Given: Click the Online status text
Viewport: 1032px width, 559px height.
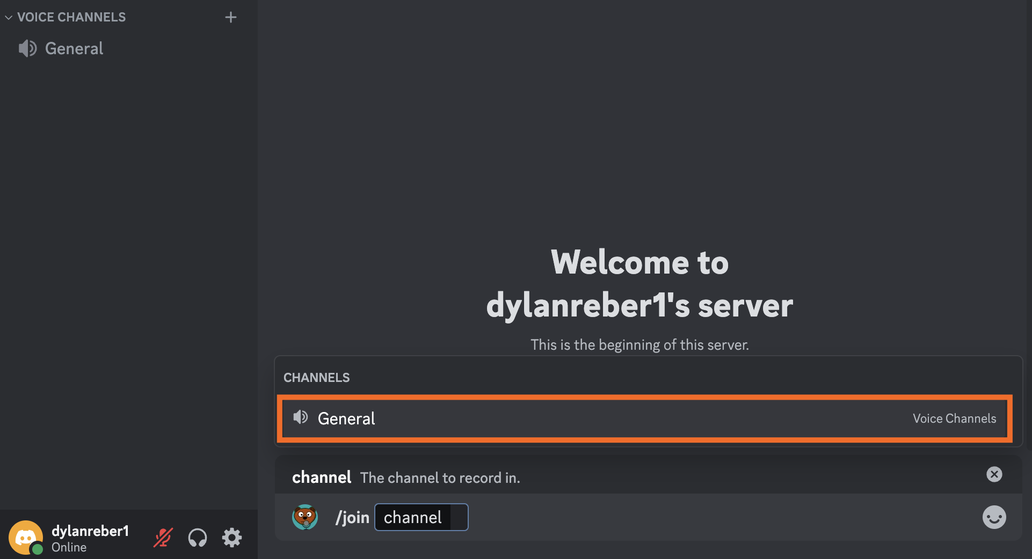Looking at the screenshot, I should point(69,547).
